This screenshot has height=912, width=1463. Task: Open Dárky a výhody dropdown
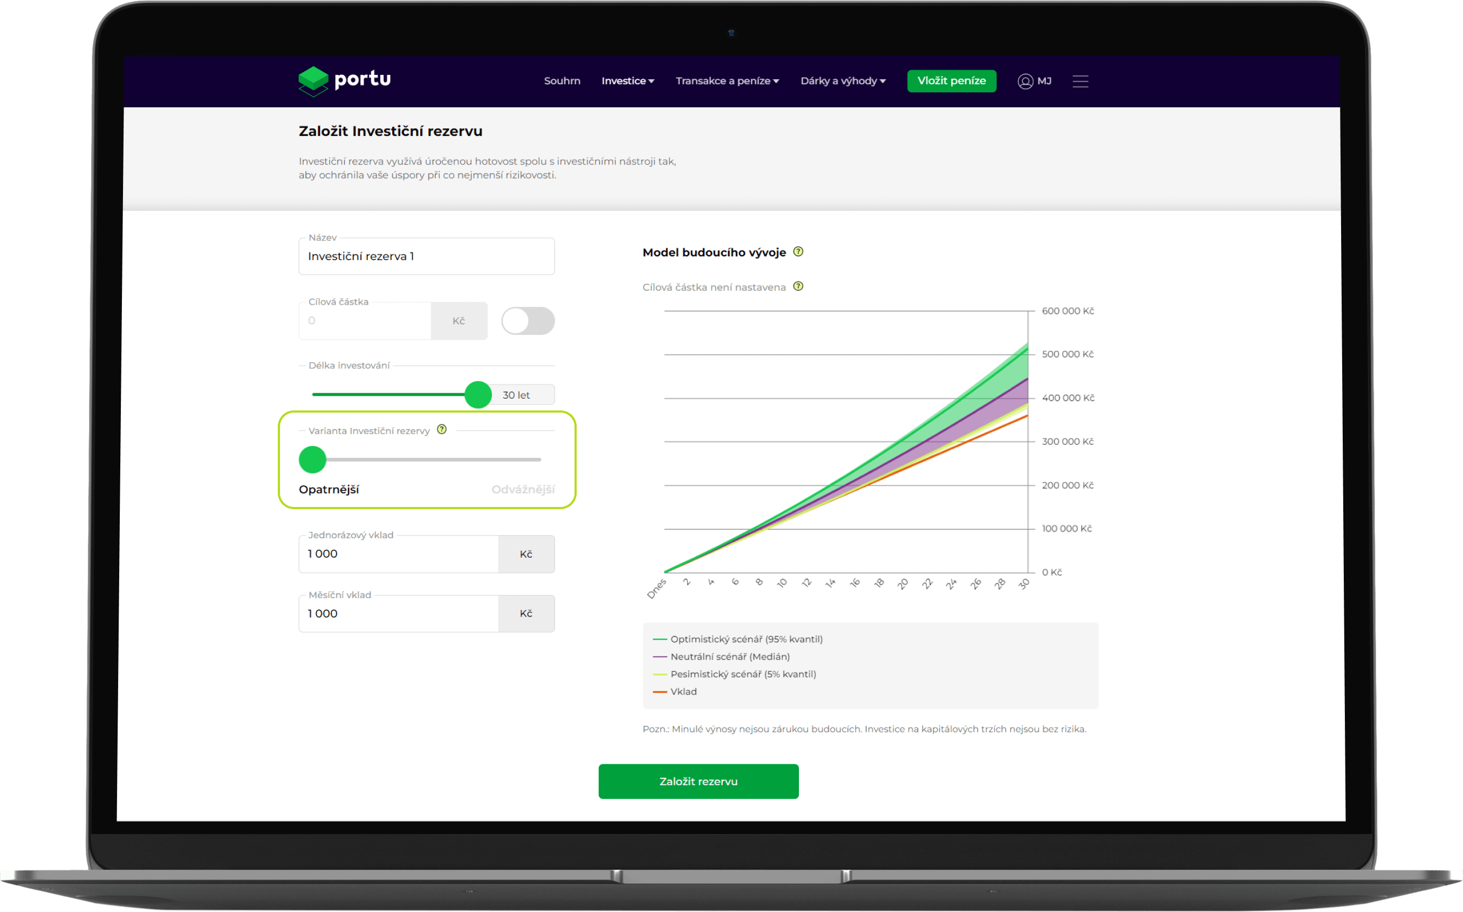(x=842, y=81)
